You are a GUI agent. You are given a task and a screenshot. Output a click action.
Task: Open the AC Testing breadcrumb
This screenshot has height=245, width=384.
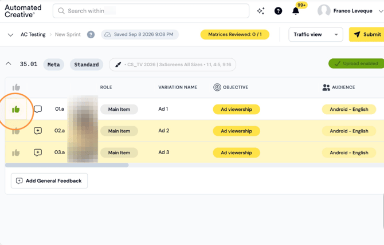[33, 34]
